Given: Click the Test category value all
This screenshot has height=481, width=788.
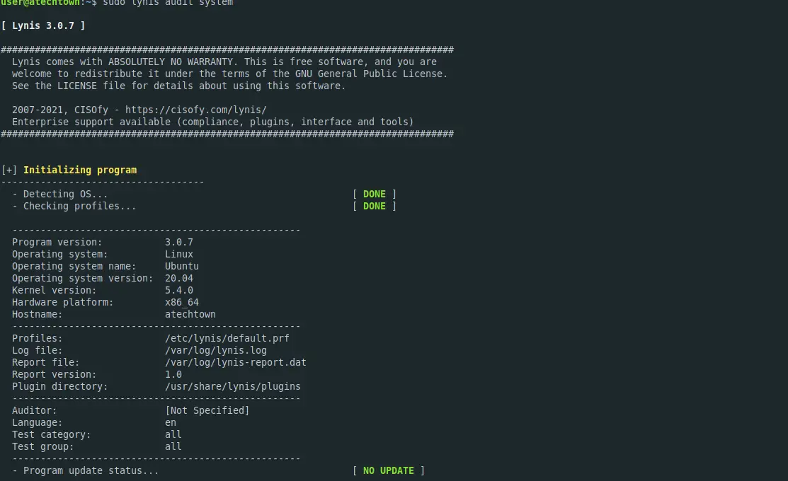Looking at the screenshot, I should pos(173,435).
